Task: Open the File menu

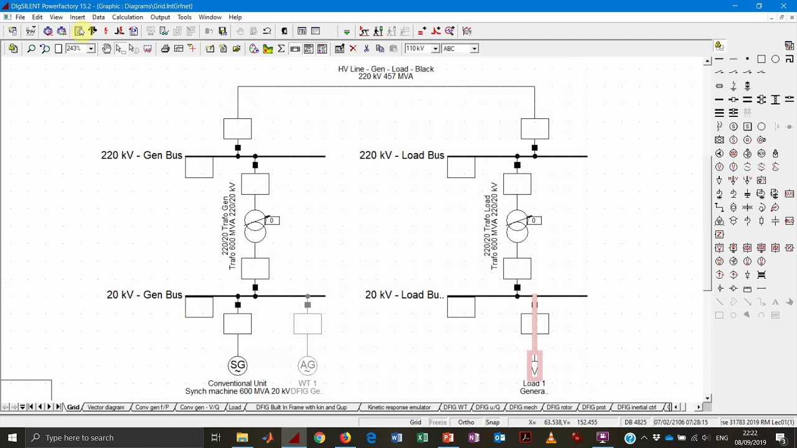Action: pyautogui.click(x=20, y=17)
